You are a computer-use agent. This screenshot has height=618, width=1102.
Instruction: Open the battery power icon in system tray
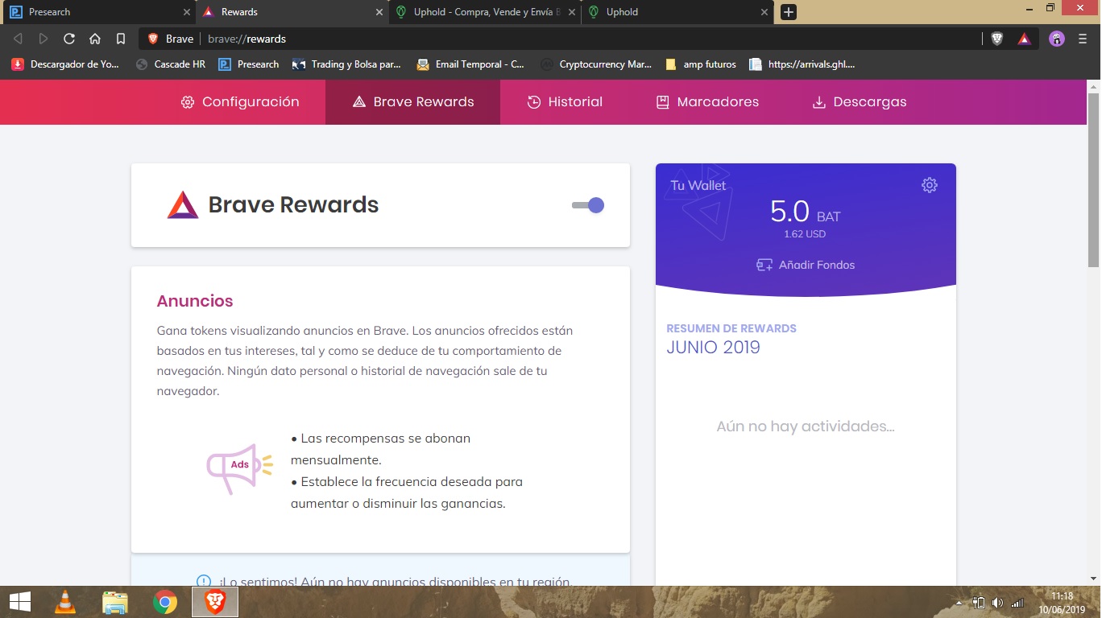pyautogui.click(x=979, y=603)
